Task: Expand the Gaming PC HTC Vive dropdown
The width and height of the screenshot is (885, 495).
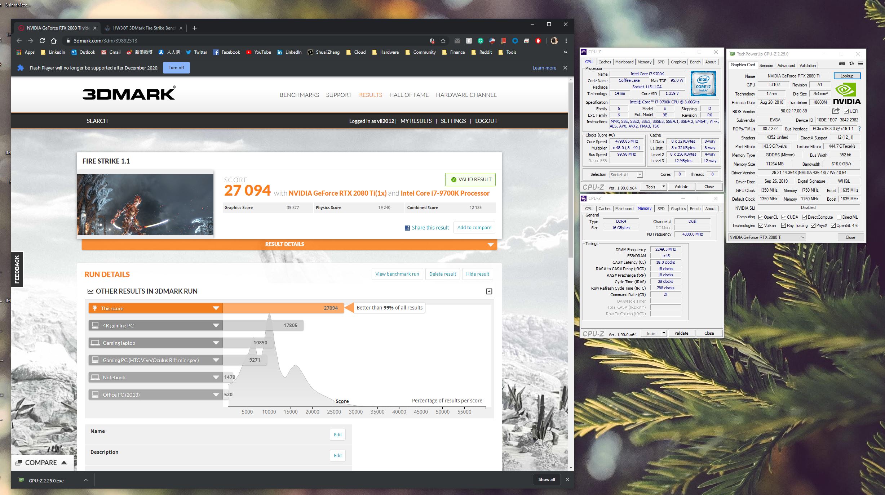Action: click(x=216, y=360)
